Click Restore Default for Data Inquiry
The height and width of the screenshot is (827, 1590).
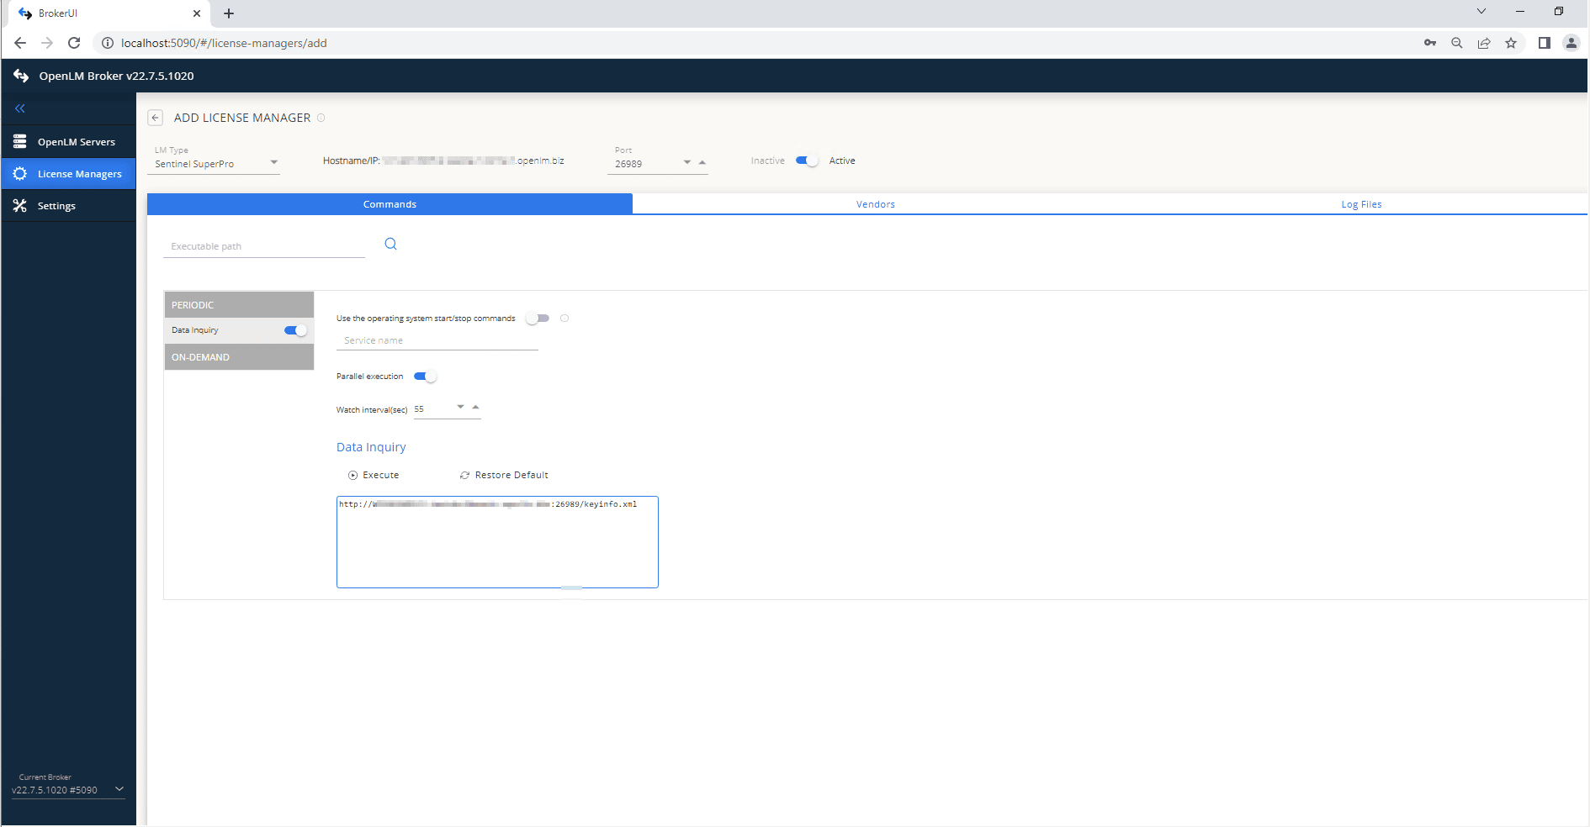coord(504,475)
